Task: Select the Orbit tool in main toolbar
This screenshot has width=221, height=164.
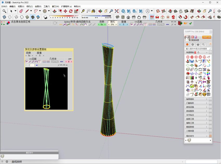Action: pos(100,11)
